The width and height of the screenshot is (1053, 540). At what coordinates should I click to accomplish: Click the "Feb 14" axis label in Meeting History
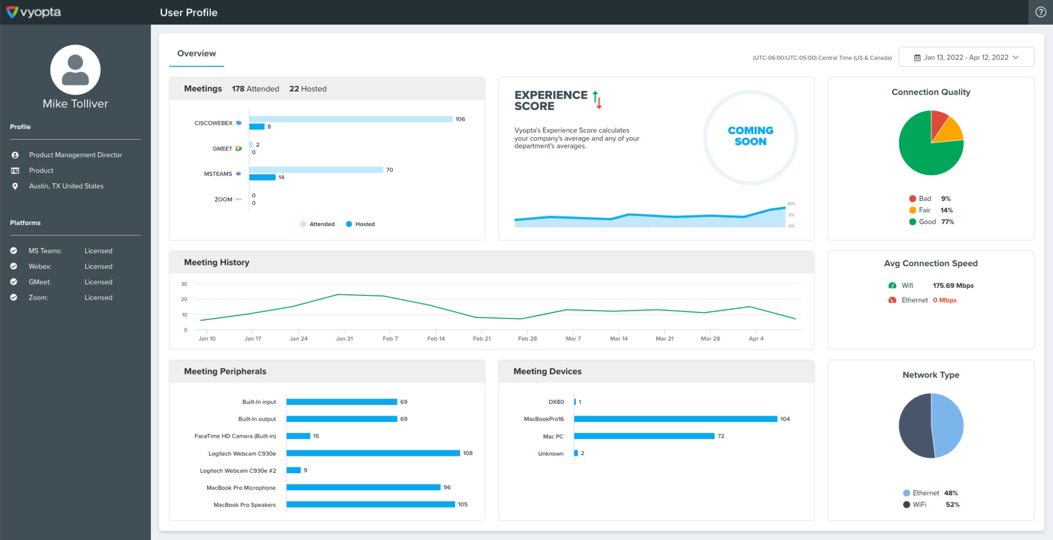436,339
